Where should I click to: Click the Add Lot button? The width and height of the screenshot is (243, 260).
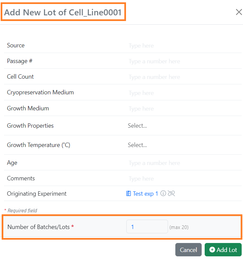coord(223,250)
